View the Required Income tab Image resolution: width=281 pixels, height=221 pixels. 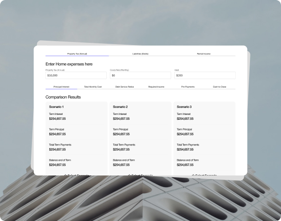tap(156, 87)
